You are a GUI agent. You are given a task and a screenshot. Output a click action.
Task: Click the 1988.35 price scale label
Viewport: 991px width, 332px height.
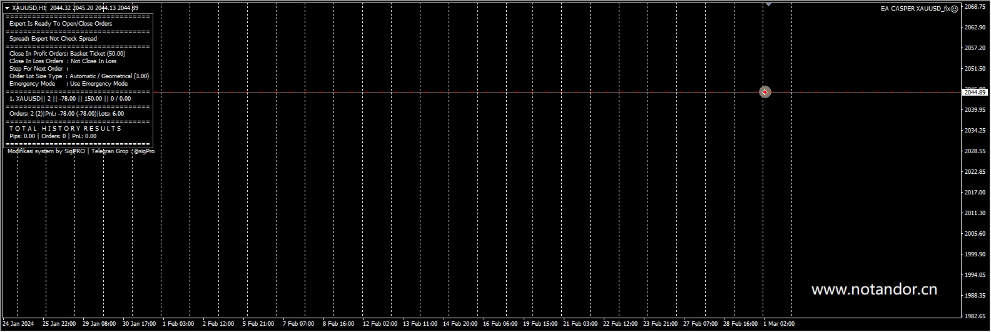pos(975,296)
